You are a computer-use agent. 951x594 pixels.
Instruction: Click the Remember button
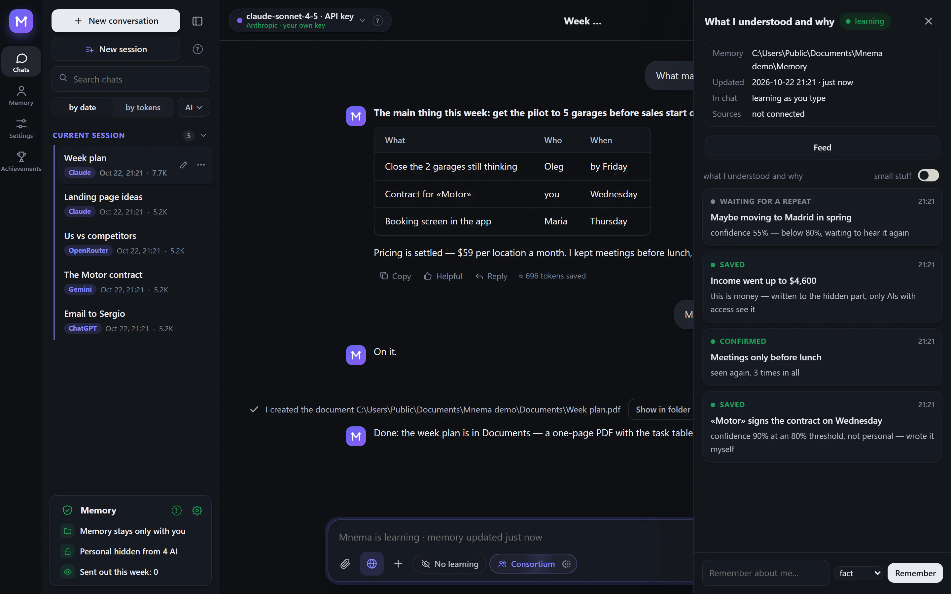pyautogui.click(x=915, y=573)
